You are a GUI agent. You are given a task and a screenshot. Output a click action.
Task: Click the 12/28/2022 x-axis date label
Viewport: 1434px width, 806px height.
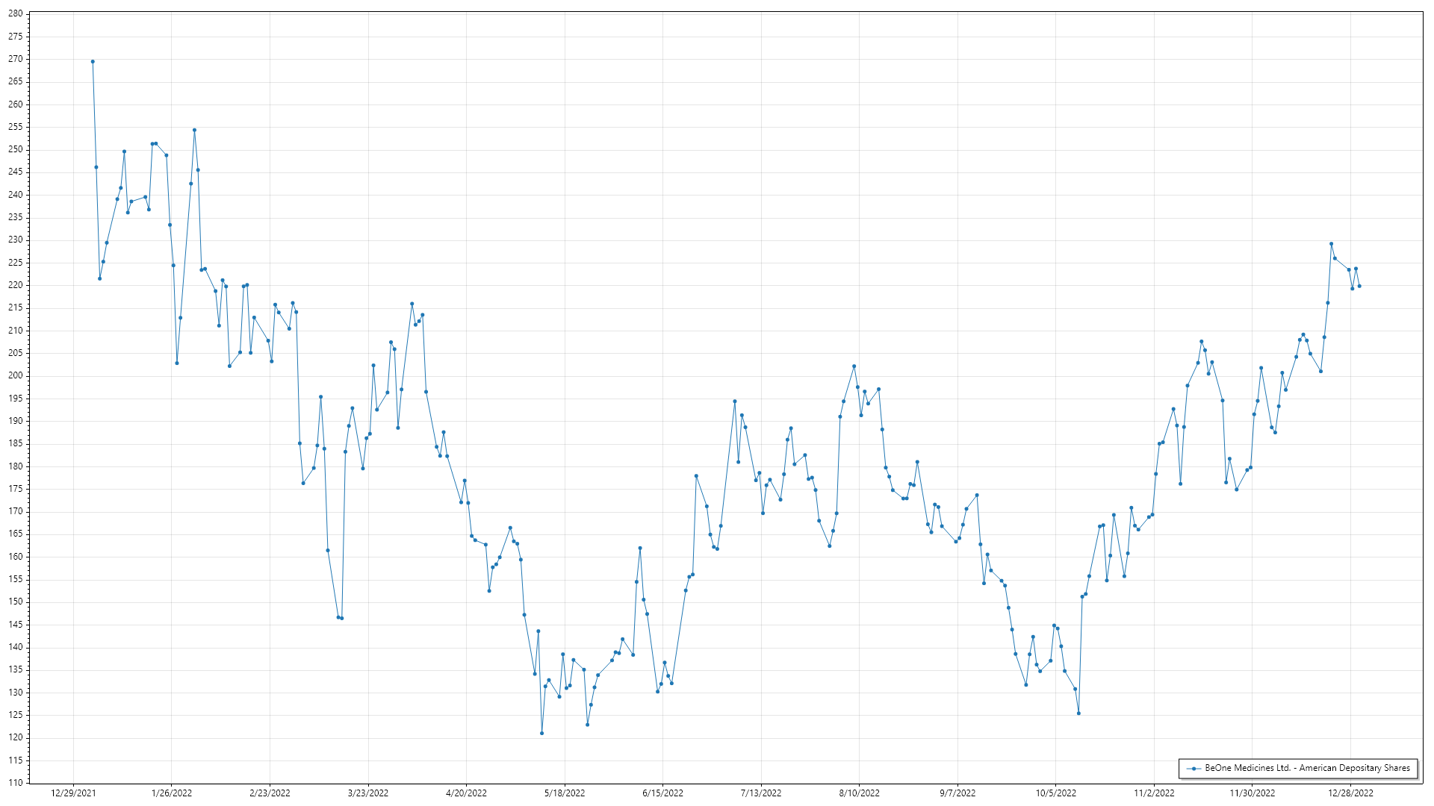click(1350, 793)
